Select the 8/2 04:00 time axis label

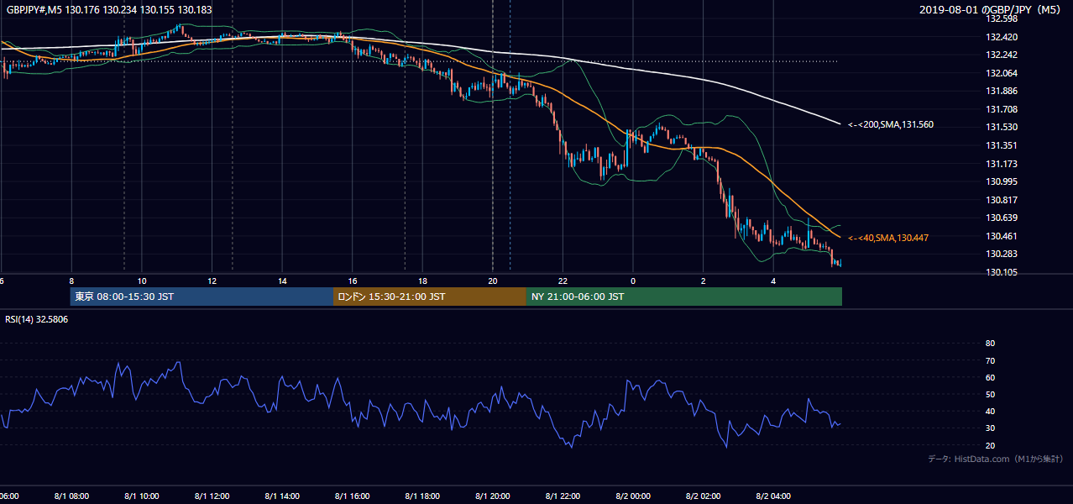tap(773, 496)
